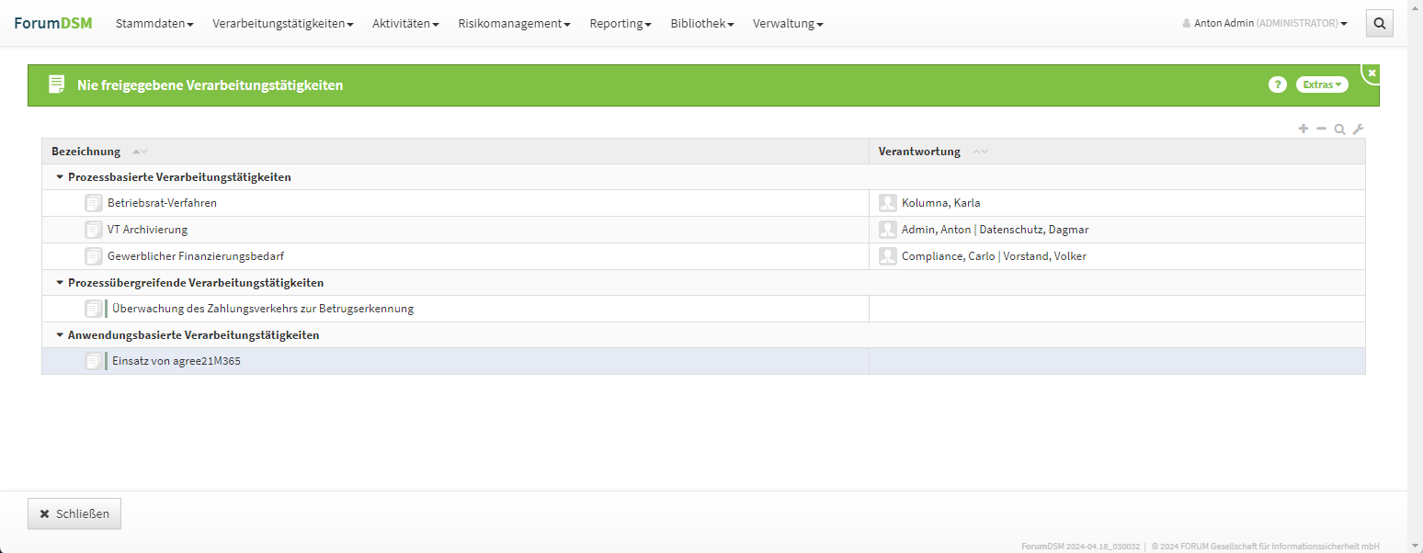
Task: Click the document icon beside Betriebsrat-Verfahren
Action: tap(93, 203)
